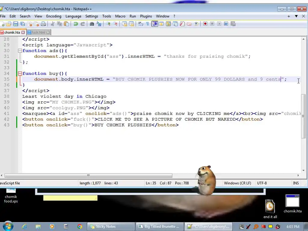Click the Stop recording macro icon

(212, 24)
